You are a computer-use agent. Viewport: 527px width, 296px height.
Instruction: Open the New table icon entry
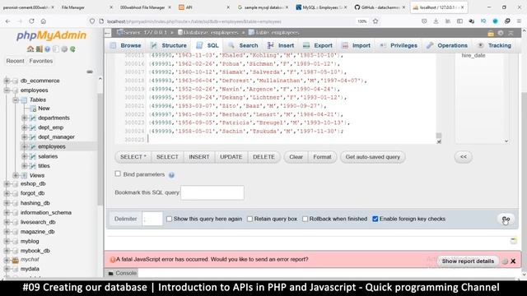click(x=33, y=109)
